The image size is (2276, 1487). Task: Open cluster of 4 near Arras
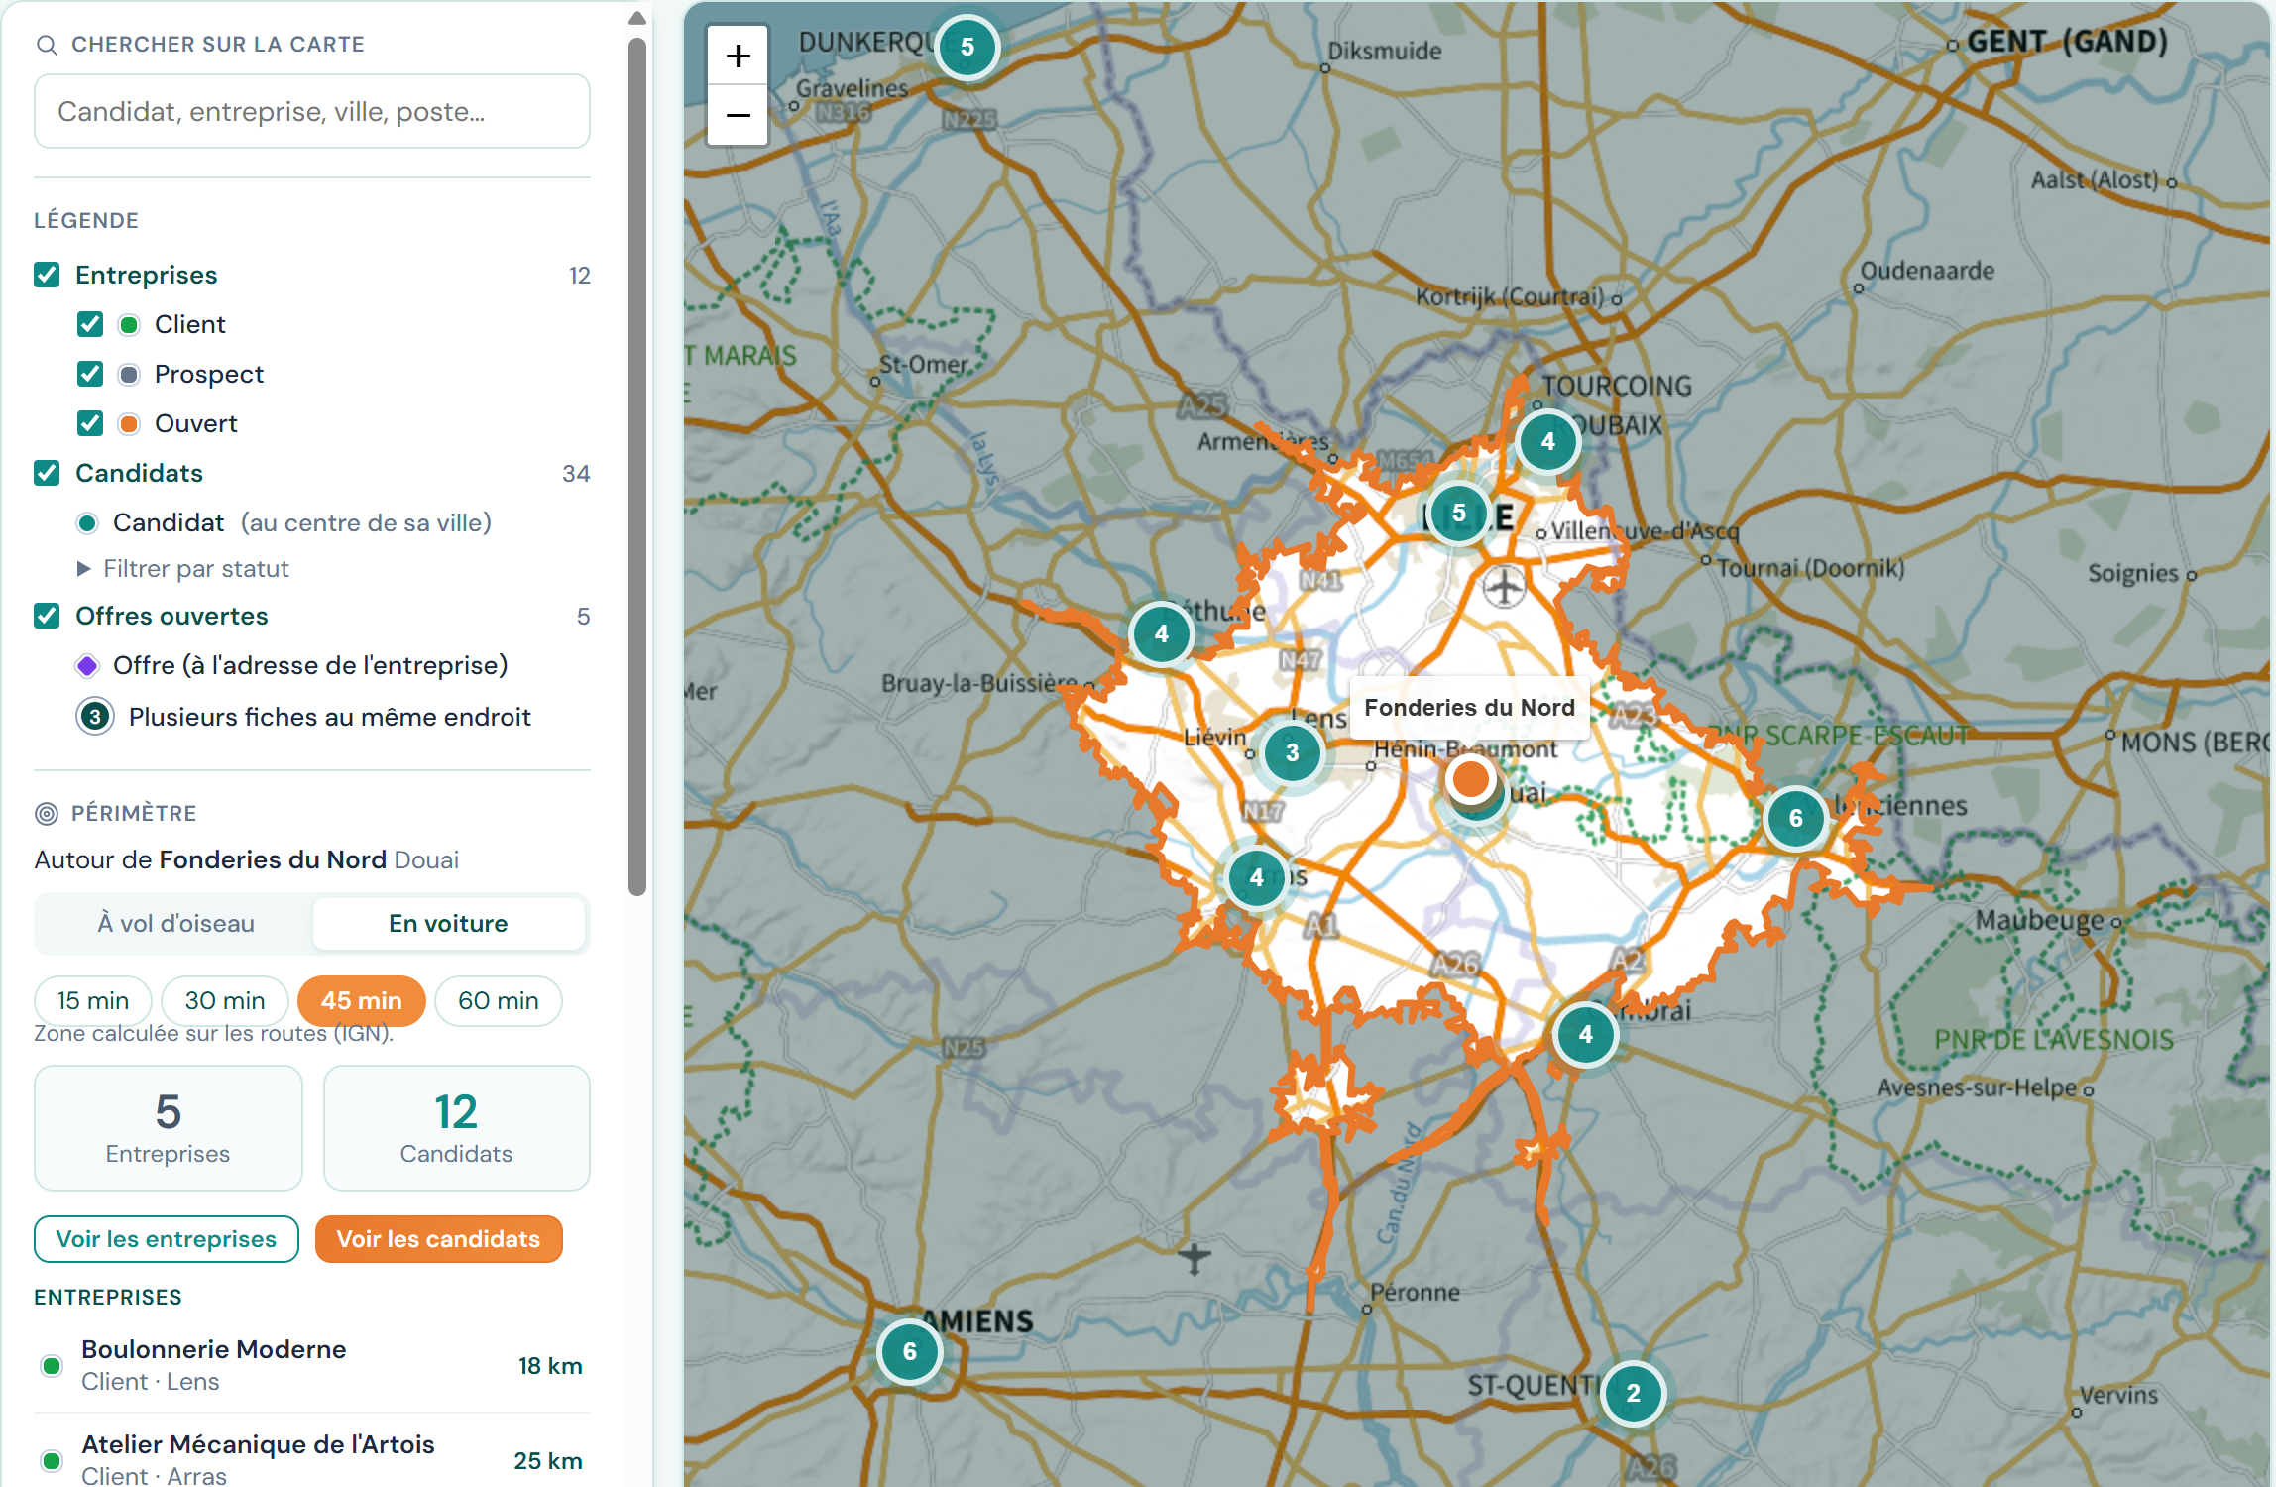click(x=1257, y=877)
